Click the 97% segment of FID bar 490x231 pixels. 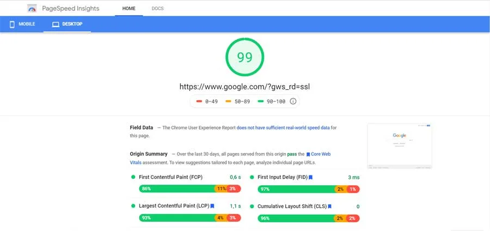(x=296, y=189)
